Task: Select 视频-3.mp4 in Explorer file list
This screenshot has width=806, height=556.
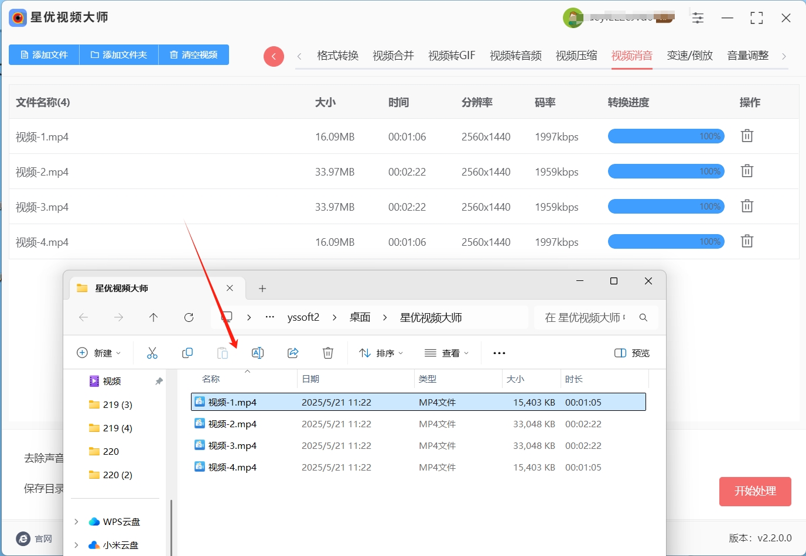Action: [x=418, y=445]
